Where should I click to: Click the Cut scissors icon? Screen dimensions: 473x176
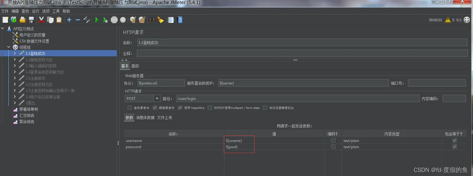pos(42,20)
